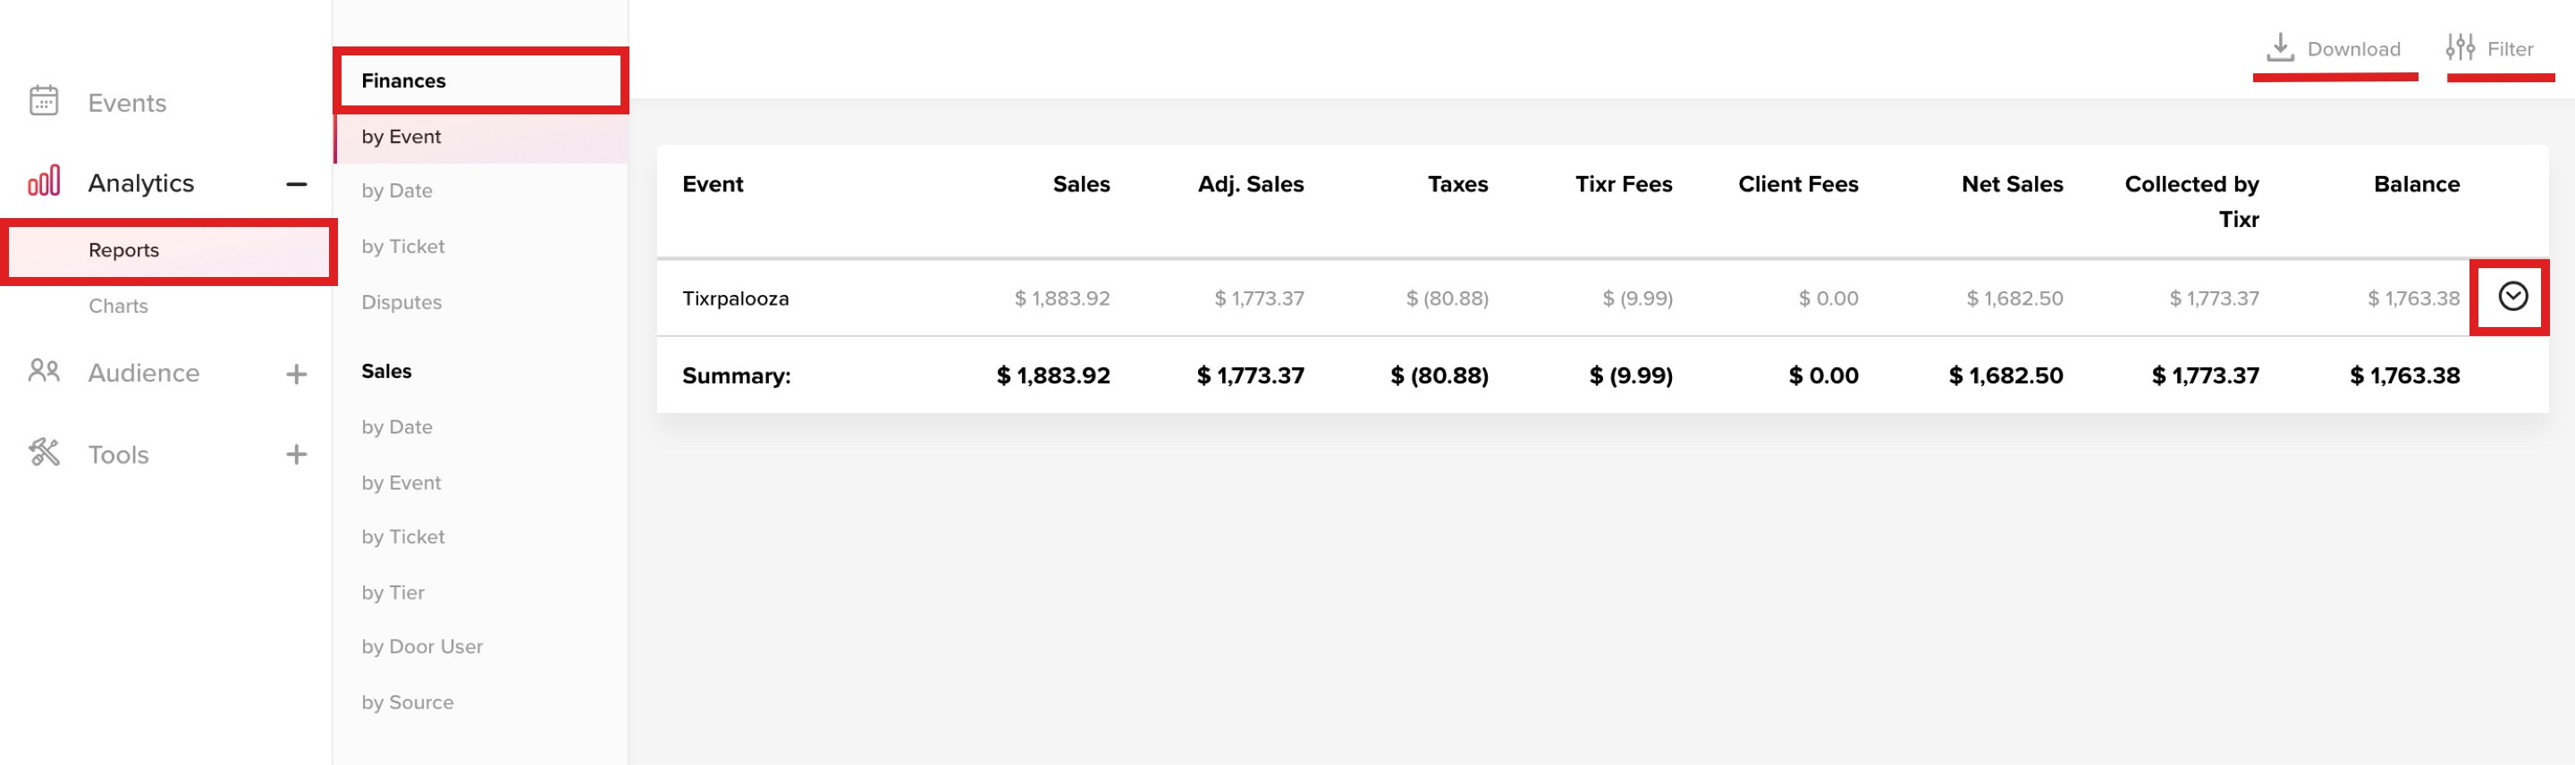This screenshot has height=765, width=2575.
Task: Open the Events section
Action: (127, 103)
